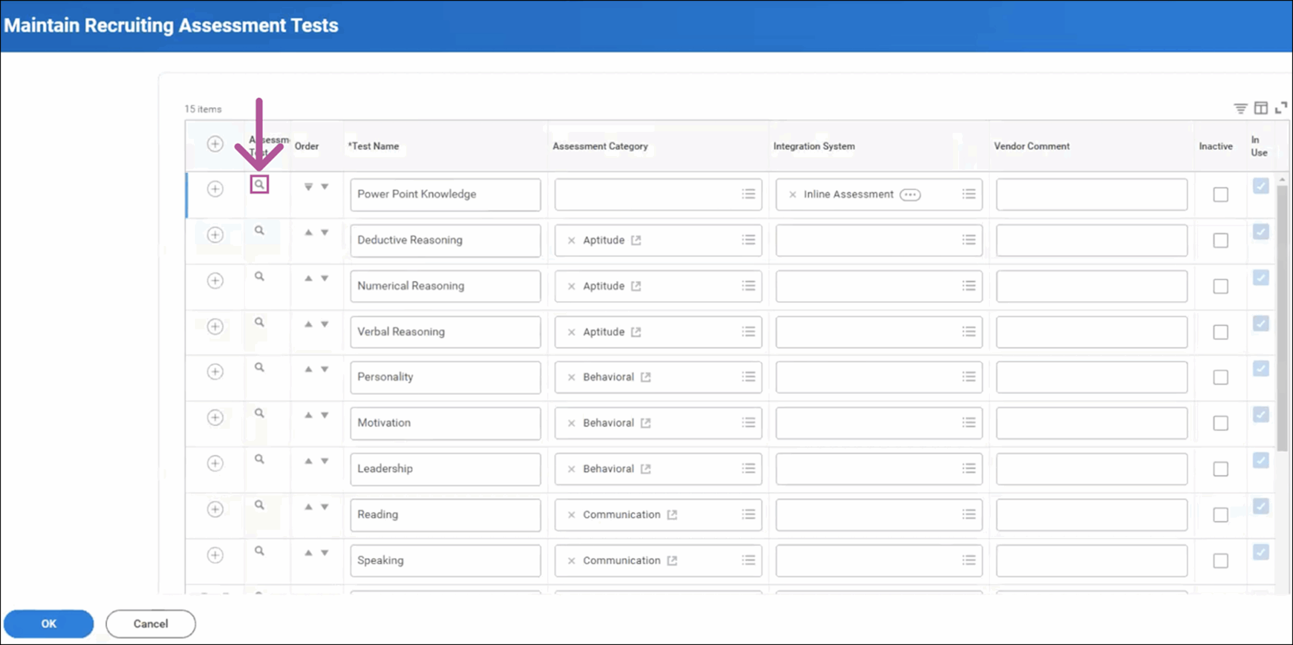Image resolution: width=1293 pixels, height=645 pixels.
Task: Open Integration System prompt list for Numerical Reasoning
Action: click(968, 286)
